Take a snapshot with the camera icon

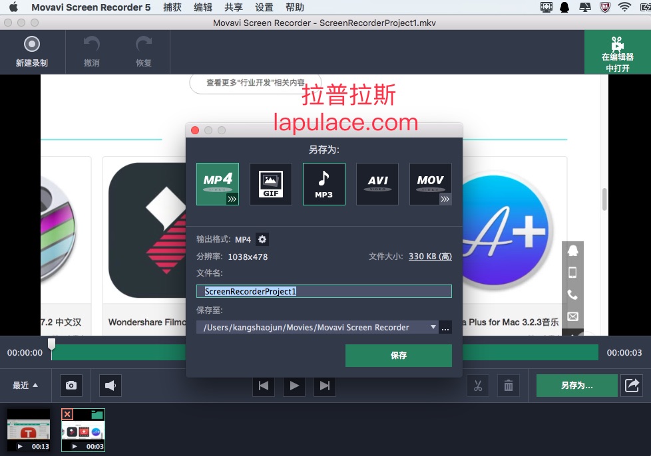click(71, 386)
